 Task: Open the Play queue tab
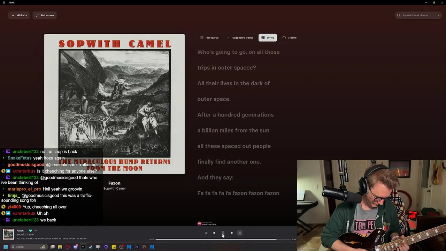(209, 38)
